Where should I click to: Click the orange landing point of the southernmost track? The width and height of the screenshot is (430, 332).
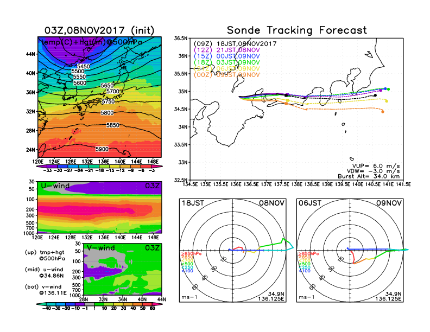[383, 112]
